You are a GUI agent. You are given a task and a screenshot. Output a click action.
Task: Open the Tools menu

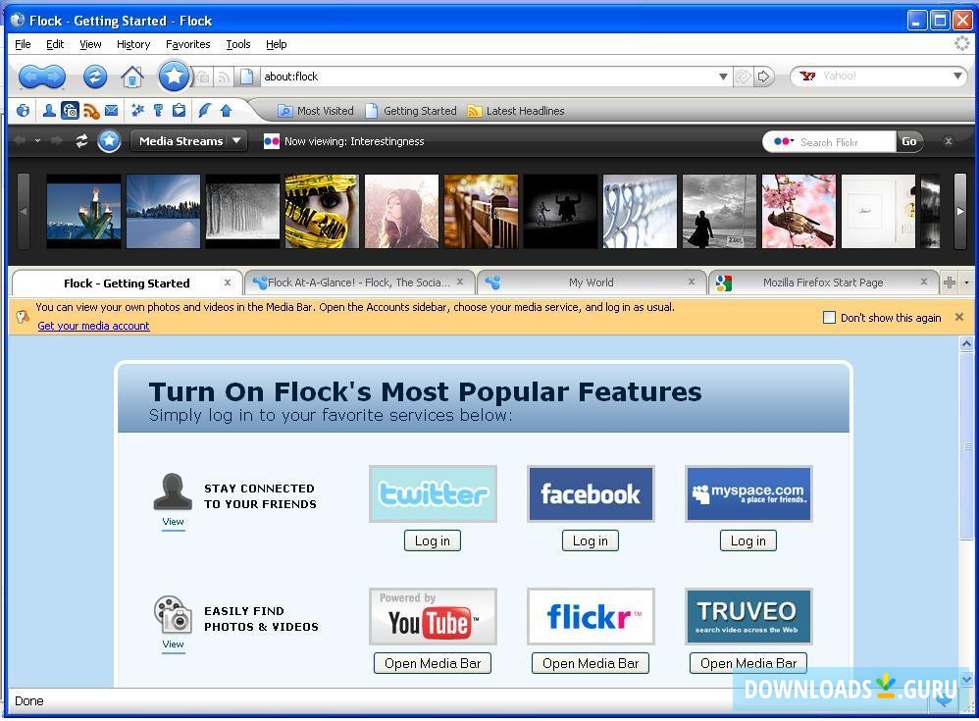coord(237,44)
